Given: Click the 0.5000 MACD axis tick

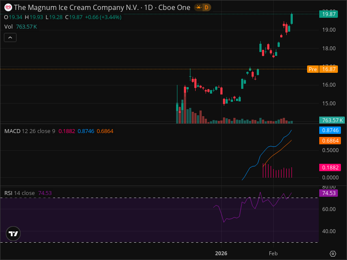Looking at the screenshot, I should tap(331, 150).
